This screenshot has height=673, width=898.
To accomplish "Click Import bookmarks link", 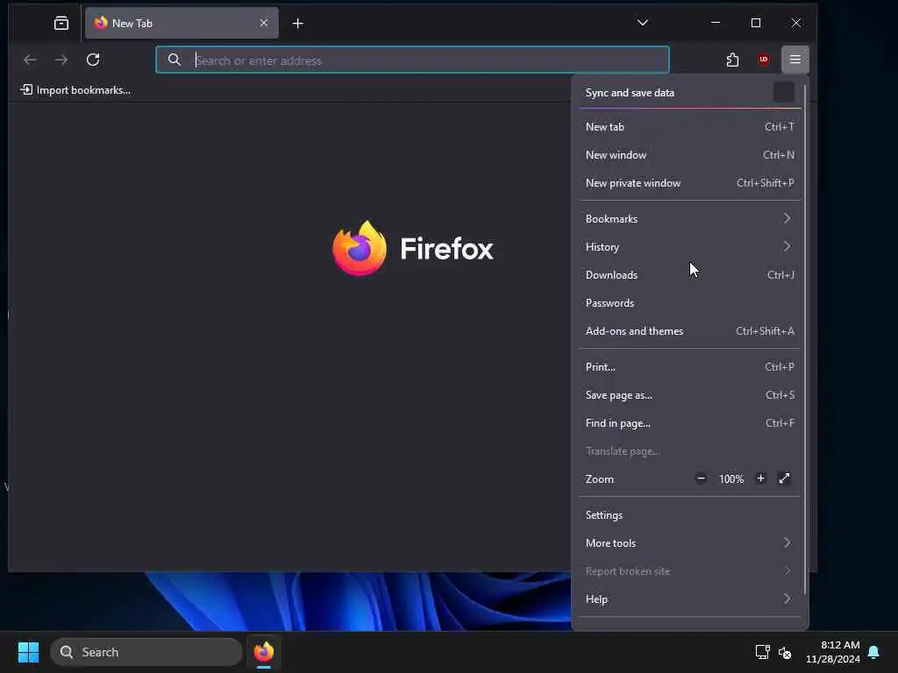I will point(75,90).
